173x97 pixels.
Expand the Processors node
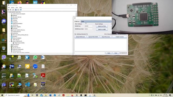point(10,46)
